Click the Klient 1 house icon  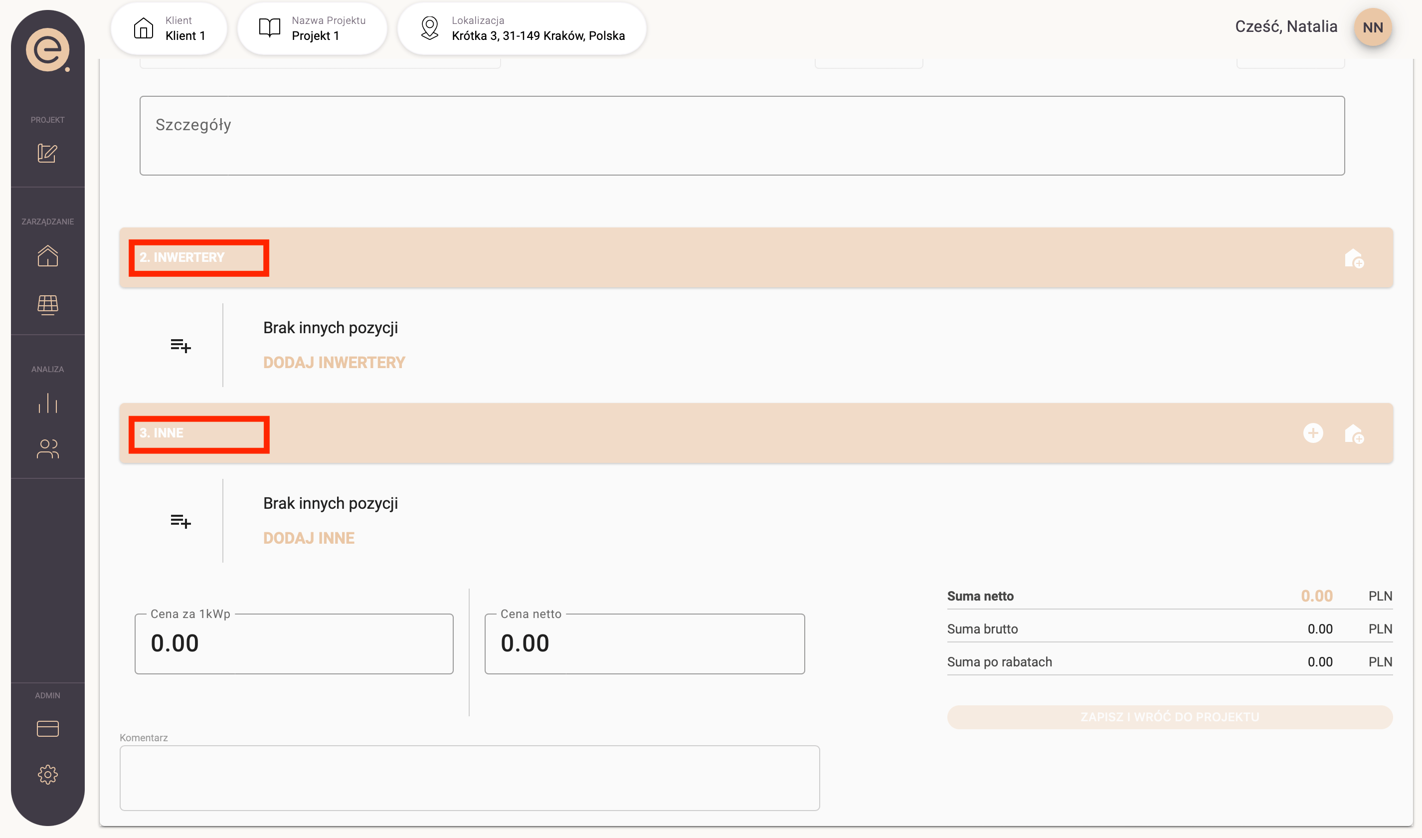pos(143,27)
